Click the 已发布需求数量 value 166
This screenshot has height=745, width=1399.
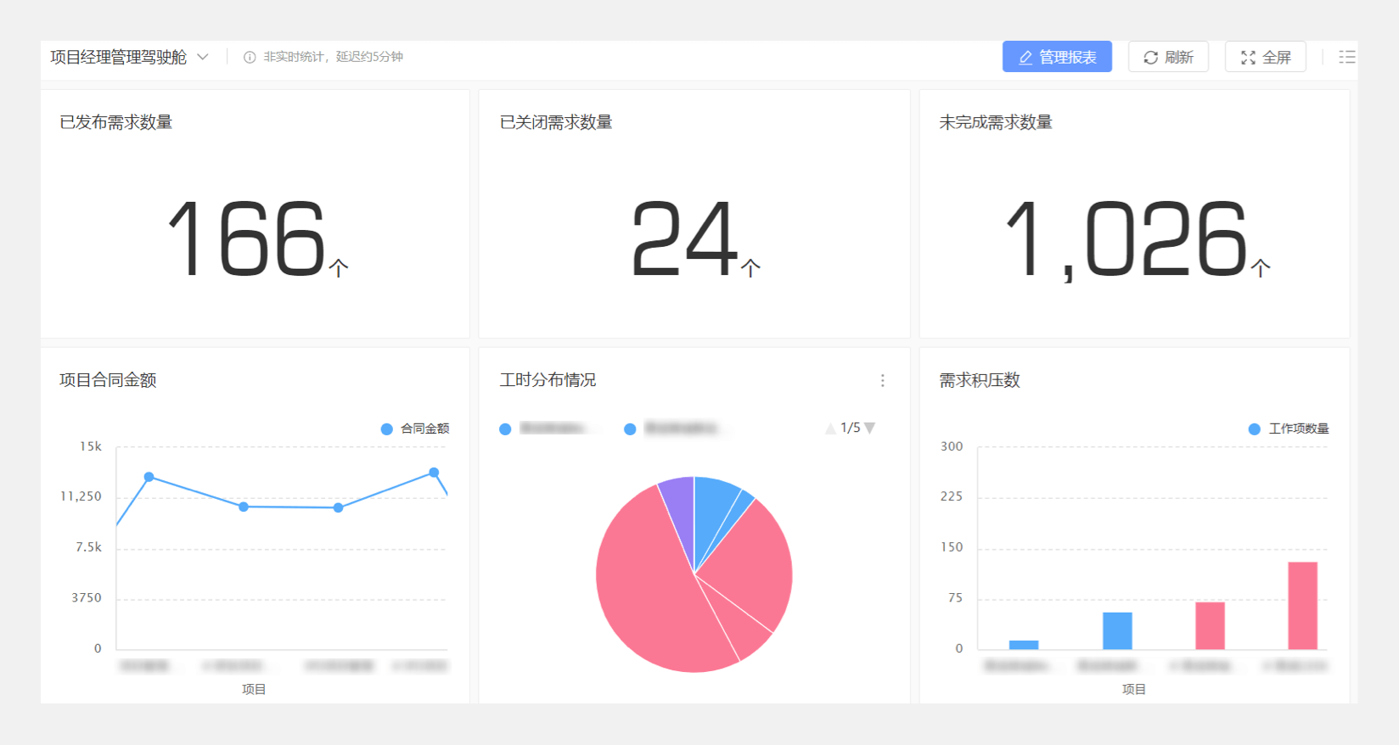click(x=247, y=238)
